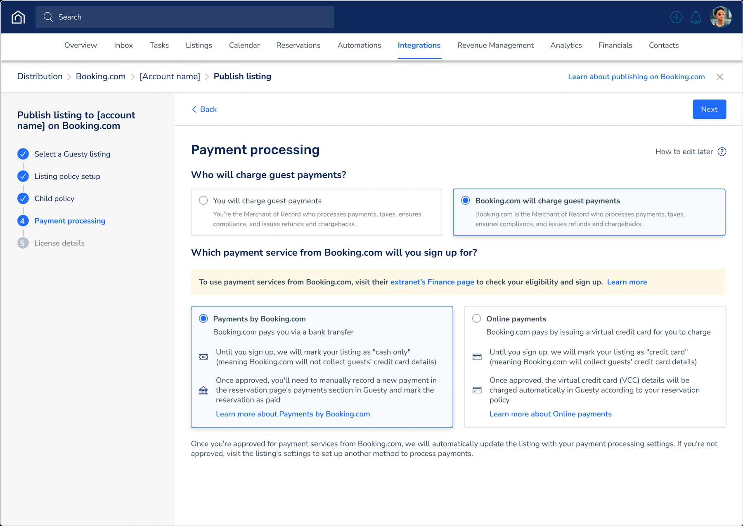The image size is (743, 526).
Task: Open the Overview tab
Action: [x=80, y=45]
